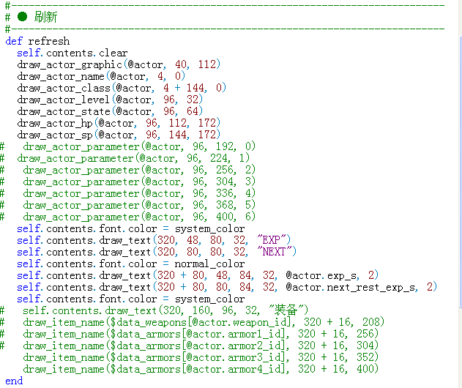
Task: Click the commented draw_actor_parameter 256, 2 line
Action: point(127,171)
